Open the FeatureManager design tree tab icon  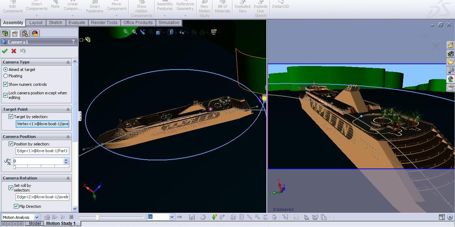pos(5,33)
